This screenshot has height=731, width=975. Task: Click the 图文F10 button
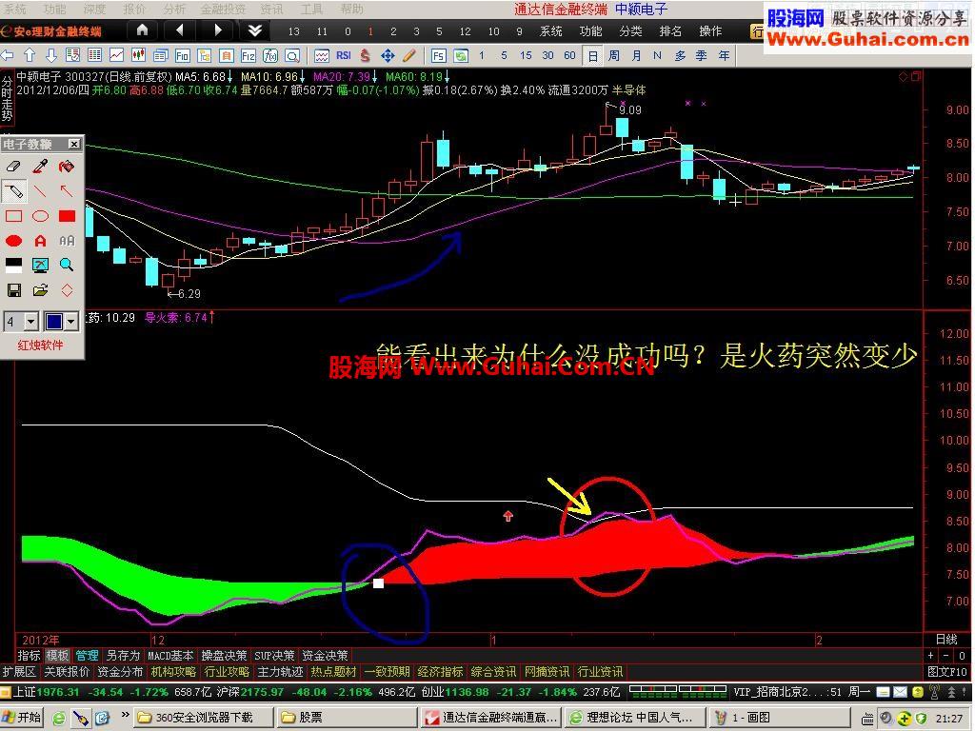947,672
